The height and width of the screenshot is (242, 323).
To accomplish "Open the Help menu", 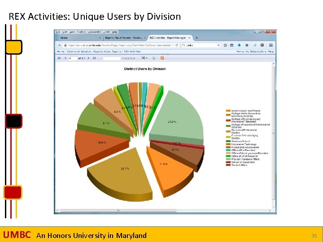I will [x=115, y=32].
